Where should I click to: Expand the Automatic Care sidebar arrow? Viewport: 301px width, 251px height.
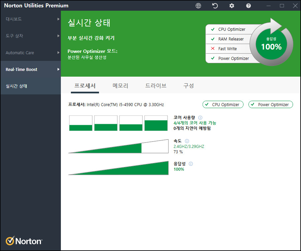coord(58,53)
